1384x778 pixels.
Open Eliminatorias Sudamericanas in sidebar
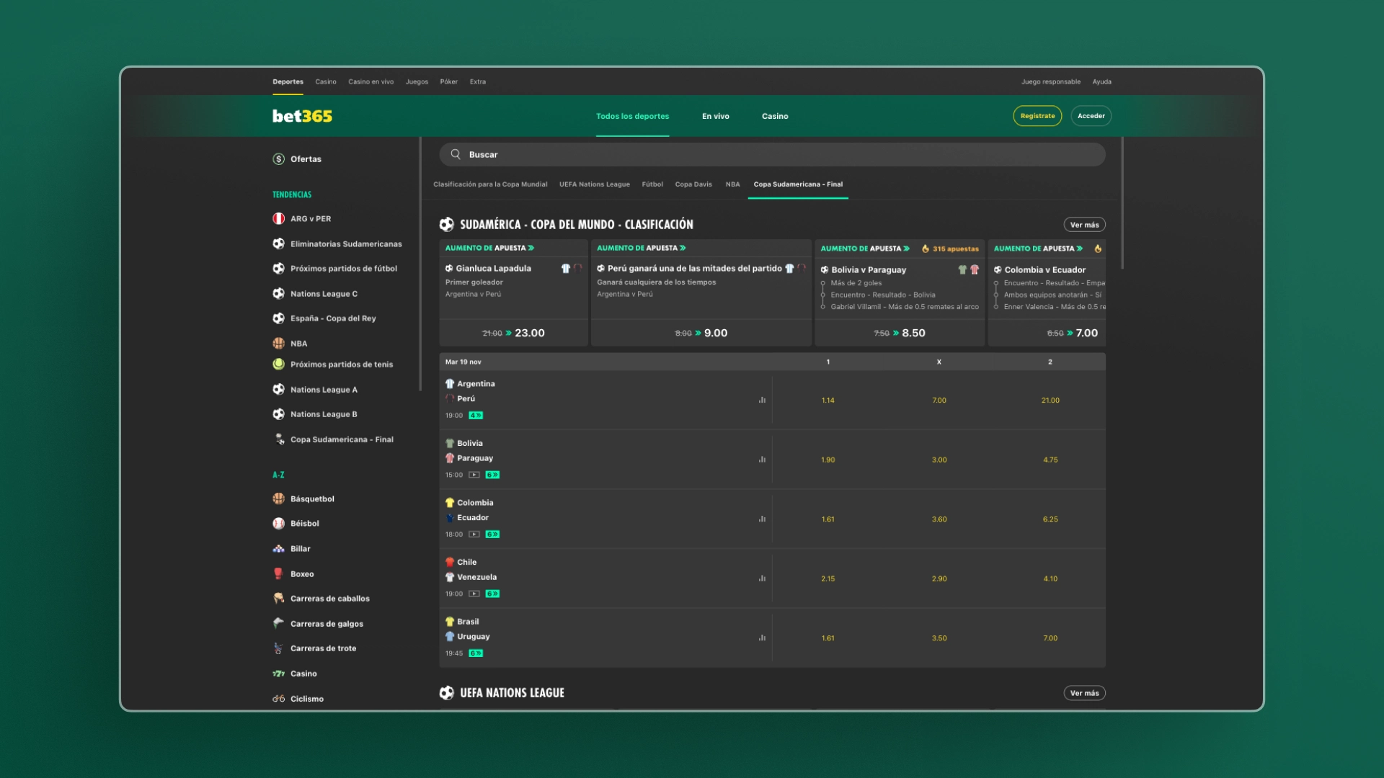click(337, 244)
